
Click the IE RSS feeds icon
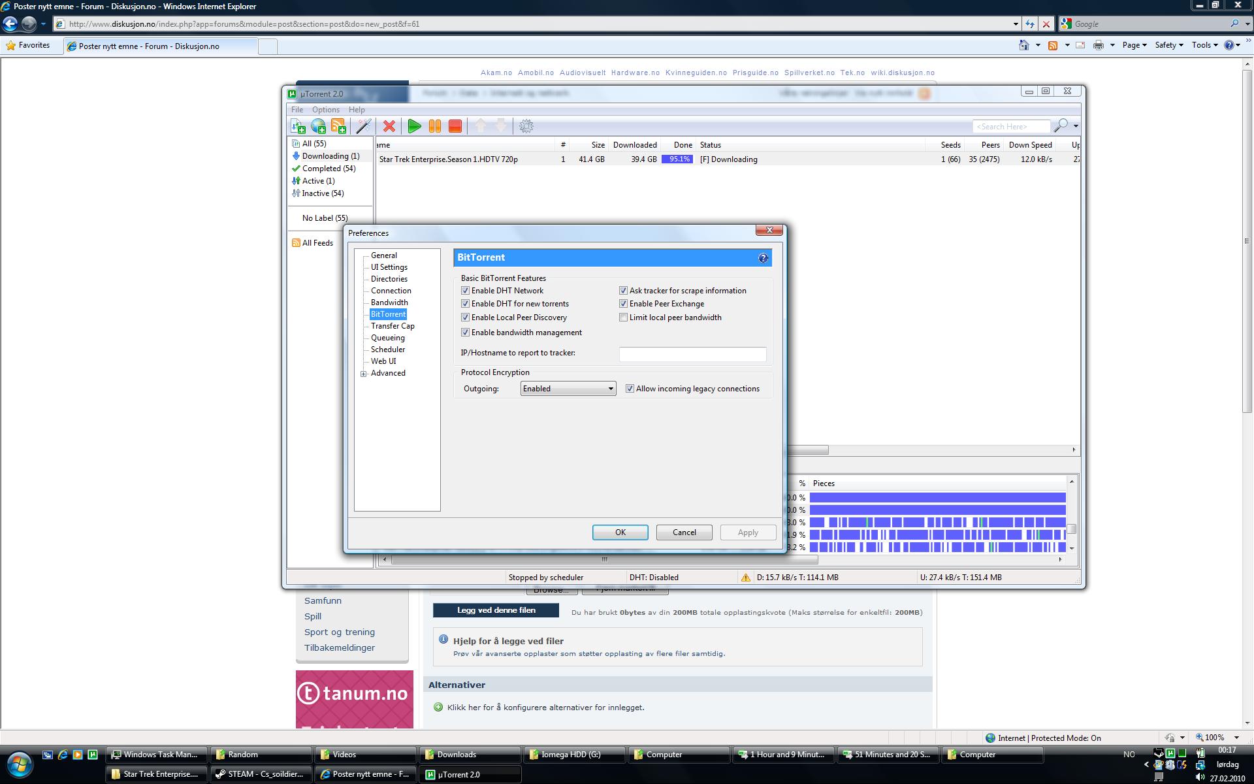click(x=1053, y=45)
